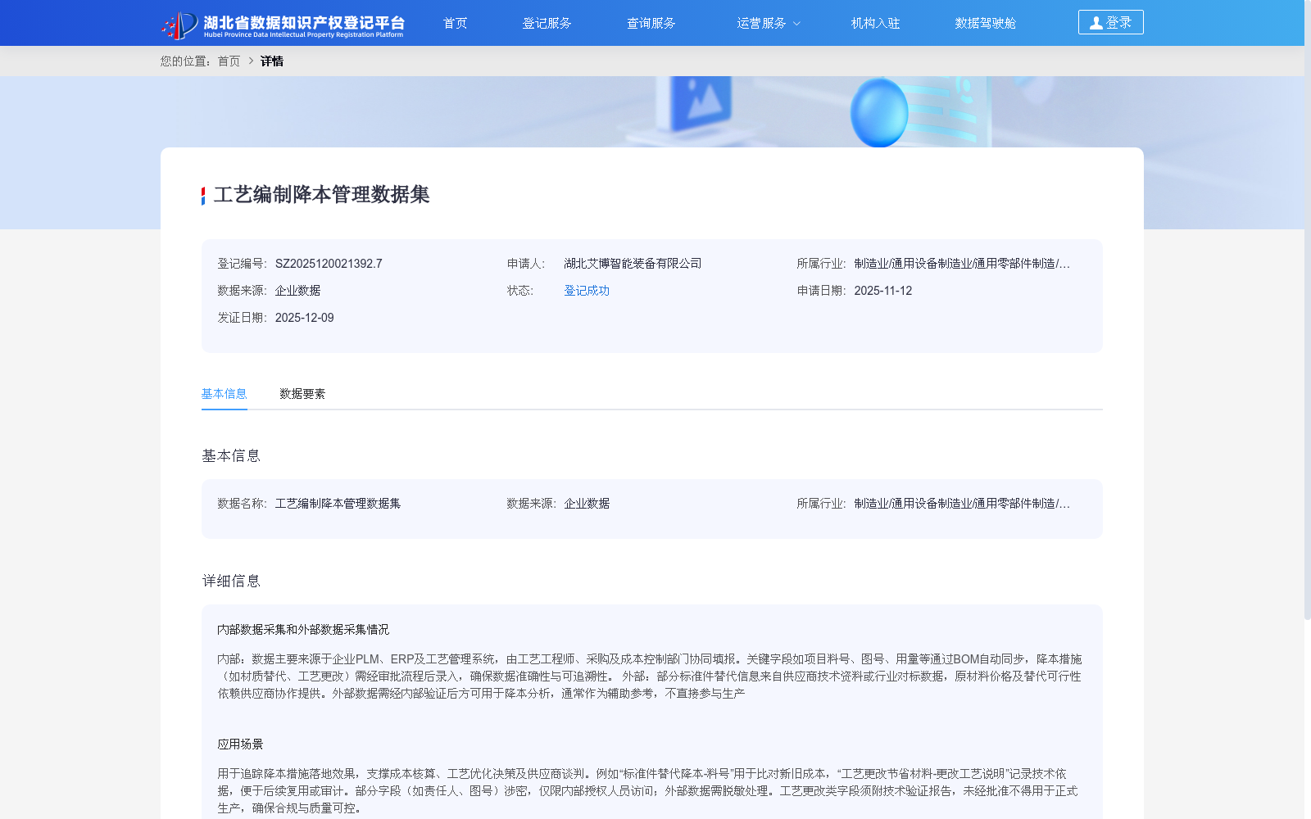
Task: Click the user icon on login button
Action: (1096, 23)
